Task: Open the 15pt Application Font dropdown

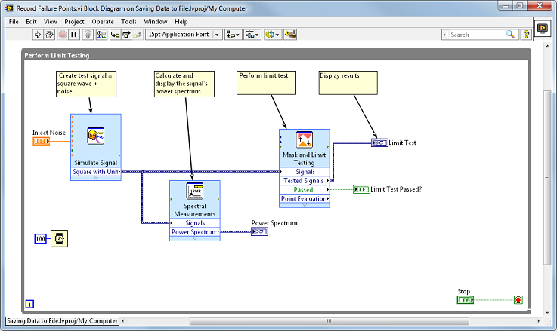Action: click(x=183, y=35)
